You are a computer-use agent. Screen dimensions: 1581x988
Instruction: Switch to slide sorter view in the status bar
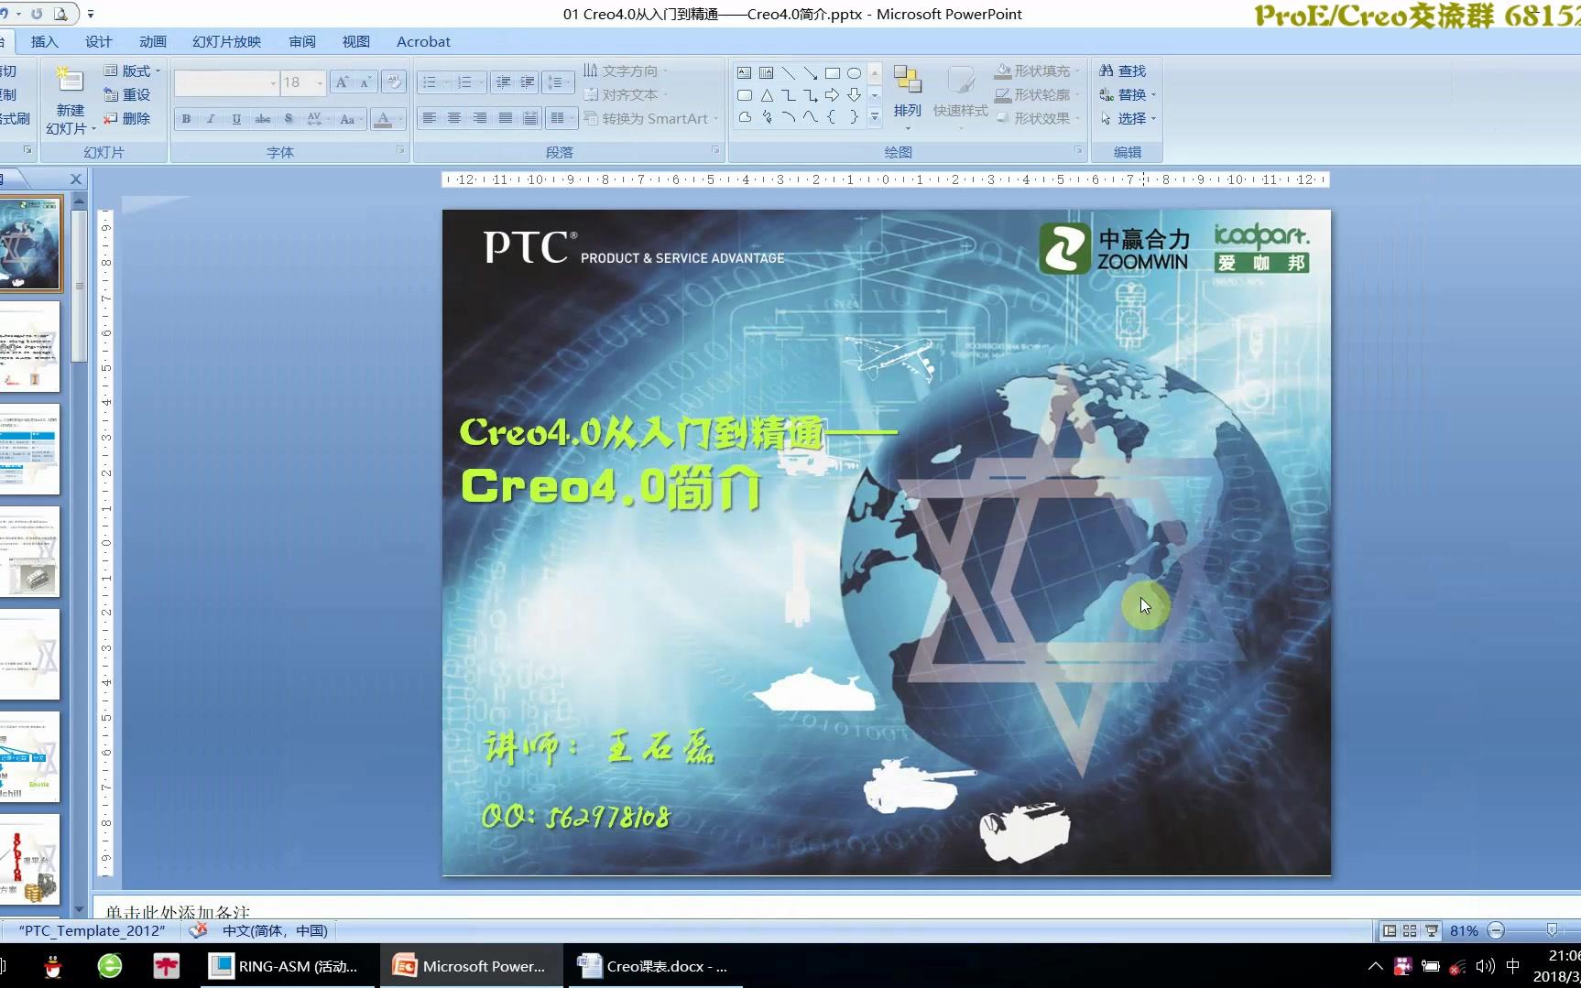coord(1410,930)
